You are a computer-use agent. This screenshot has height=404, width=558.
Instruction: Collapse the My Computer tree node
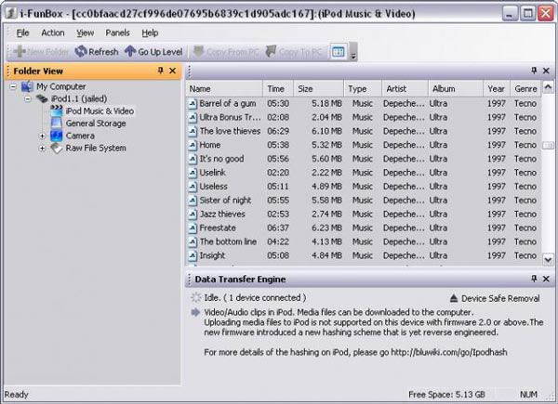(x=13, y=86)
